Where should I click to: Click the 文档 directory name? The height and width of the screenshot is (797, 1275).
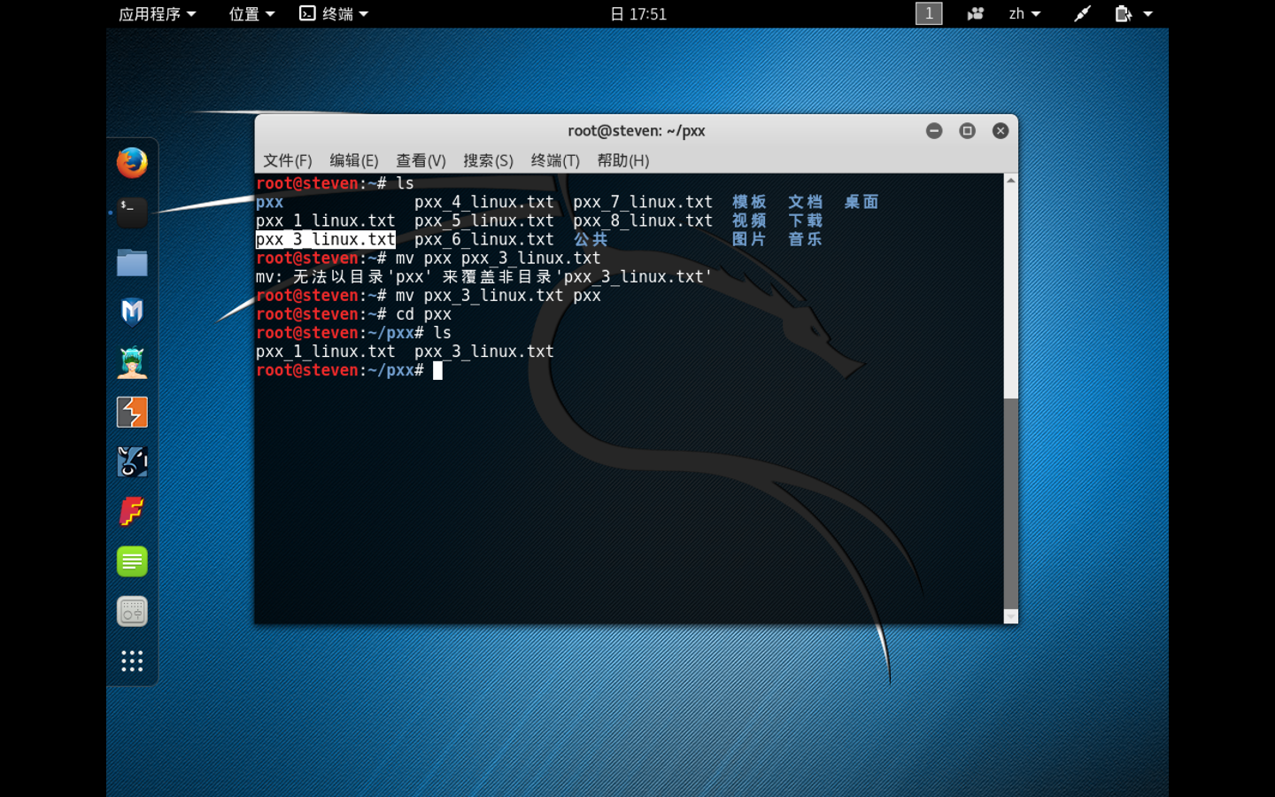[806, 202]
